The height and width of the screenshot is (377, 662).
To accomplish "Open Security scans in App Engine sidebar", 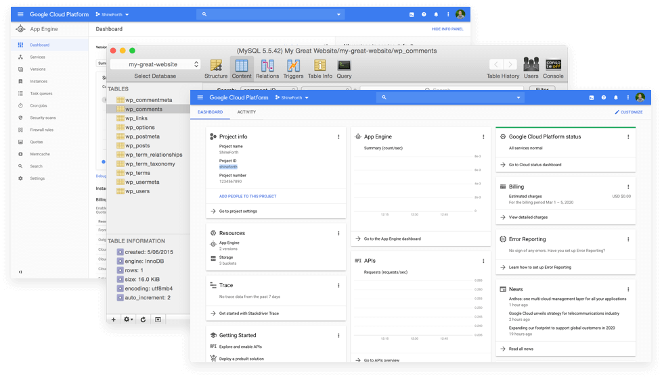I will click(x=43, y=118).
